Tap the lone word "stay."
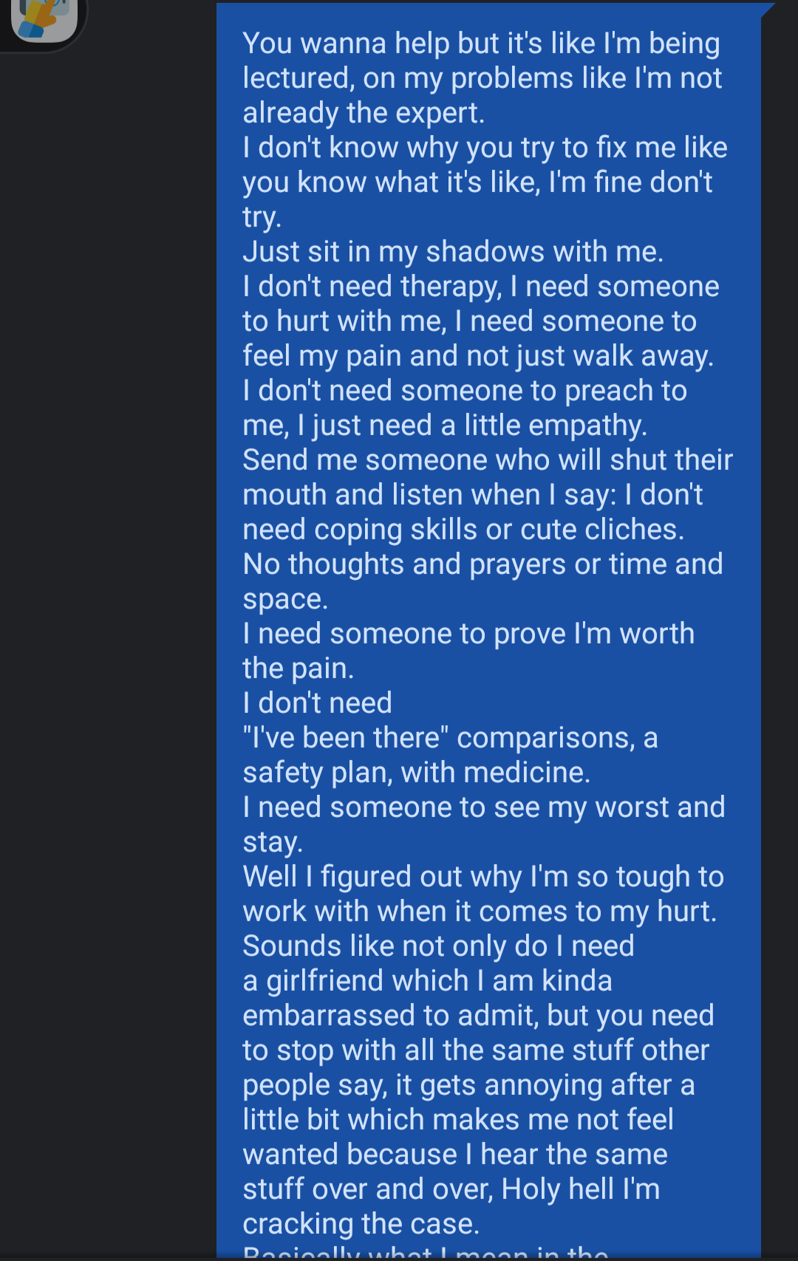The height and width of the screenshot is (1261, 798). pyautogui.click(x=273, y=842)
